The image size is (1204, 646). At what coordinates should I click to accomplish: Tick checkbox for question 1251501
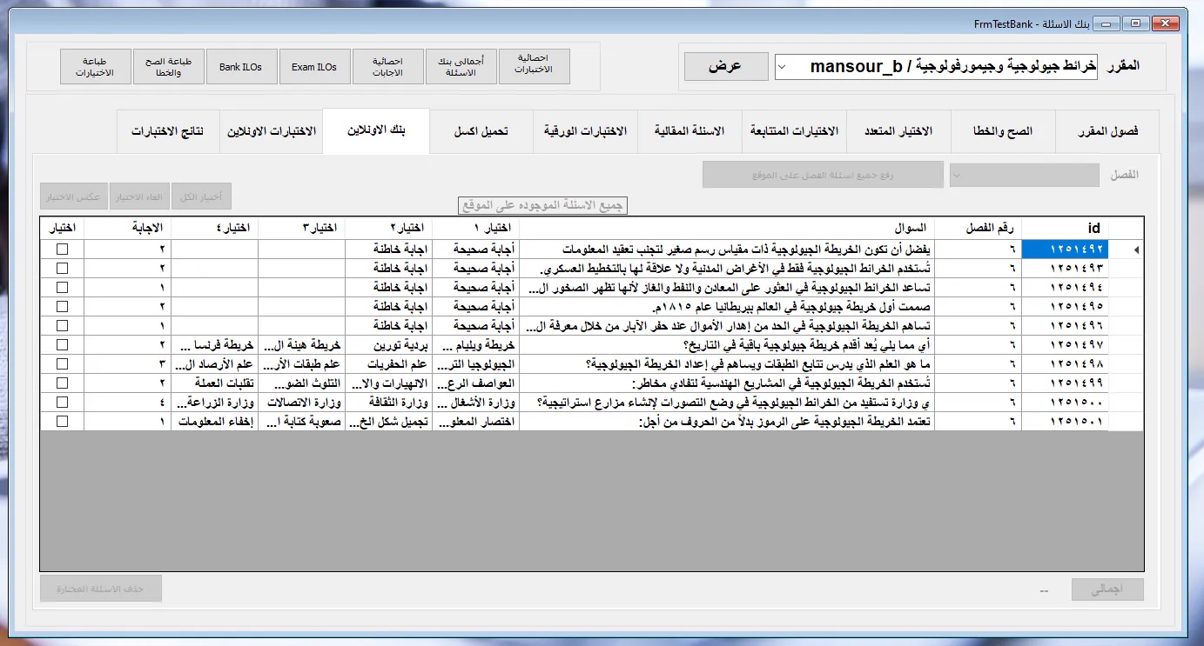[x=62, y=421]
